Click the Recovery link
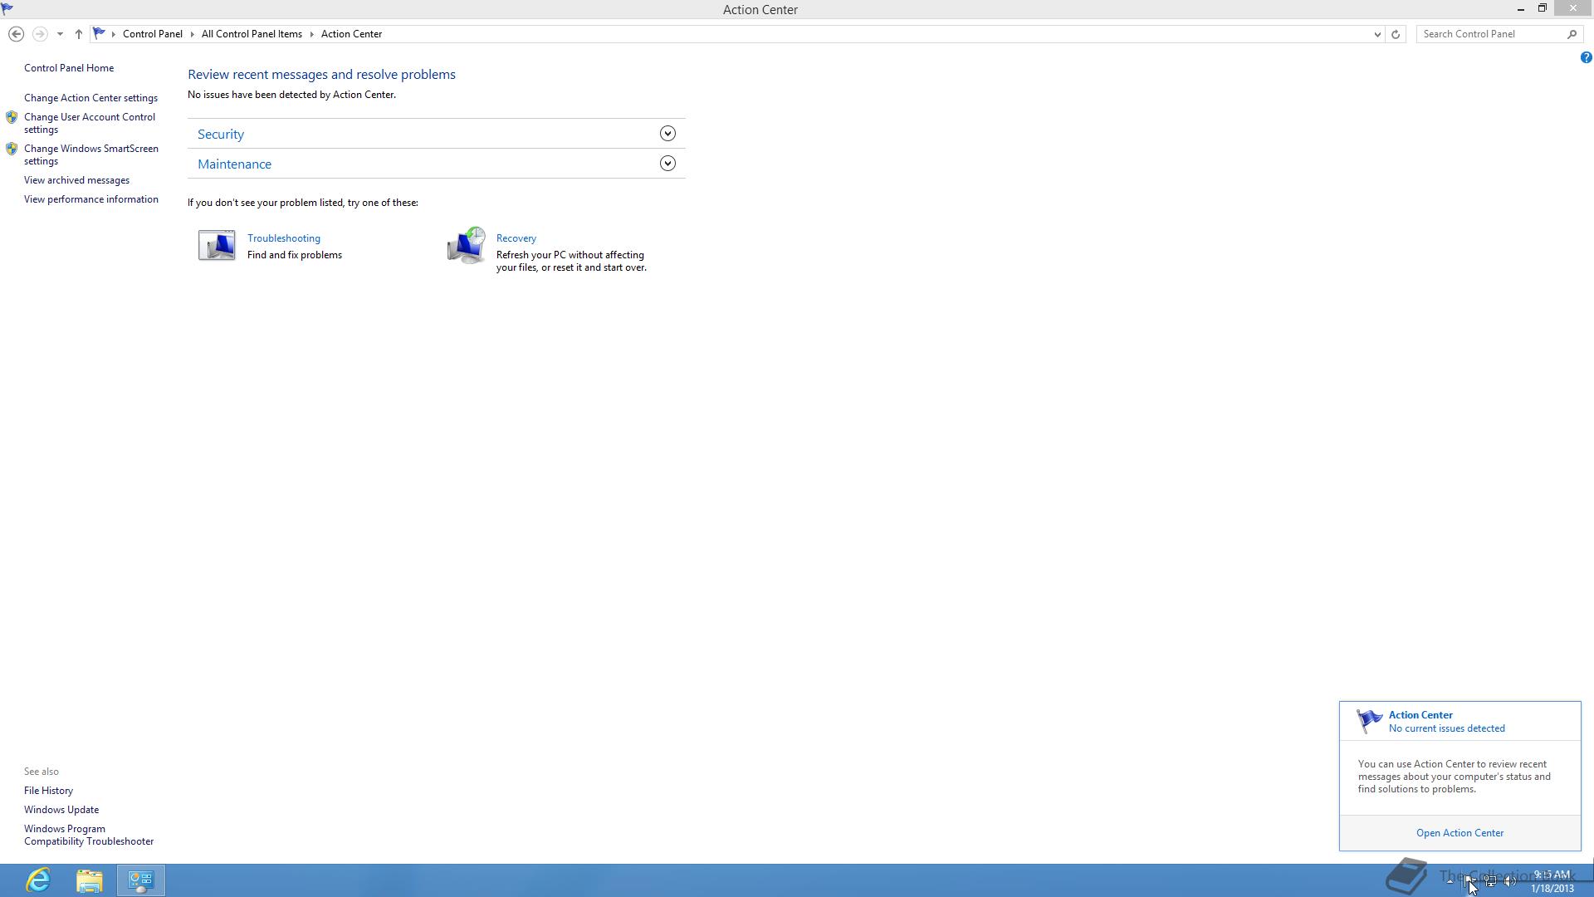 coord(516,238)
